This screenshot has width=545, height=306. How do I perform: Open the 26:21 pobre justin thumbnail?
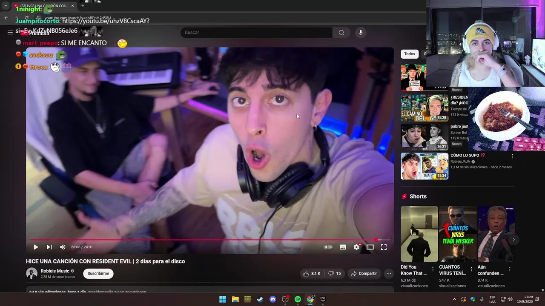coord(425,137)
